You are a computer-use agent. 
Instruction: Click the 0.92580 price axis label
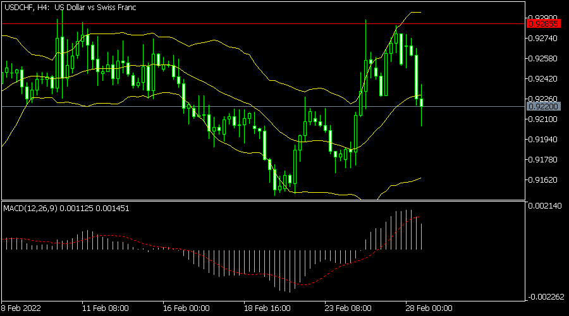tap(543, 58)
